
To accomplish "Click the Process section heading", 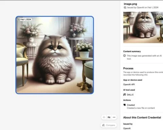I will tap(128, 68).
